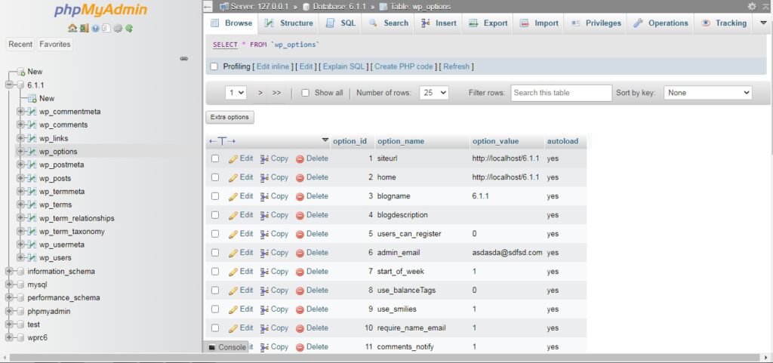
Task: Click wp_users table icon in tree
Action: pyautogui.click(x=32, y=258)
